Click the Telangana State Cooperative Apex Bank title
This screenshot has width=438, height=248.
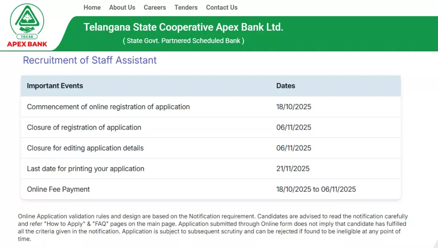[x=183, y=27]
